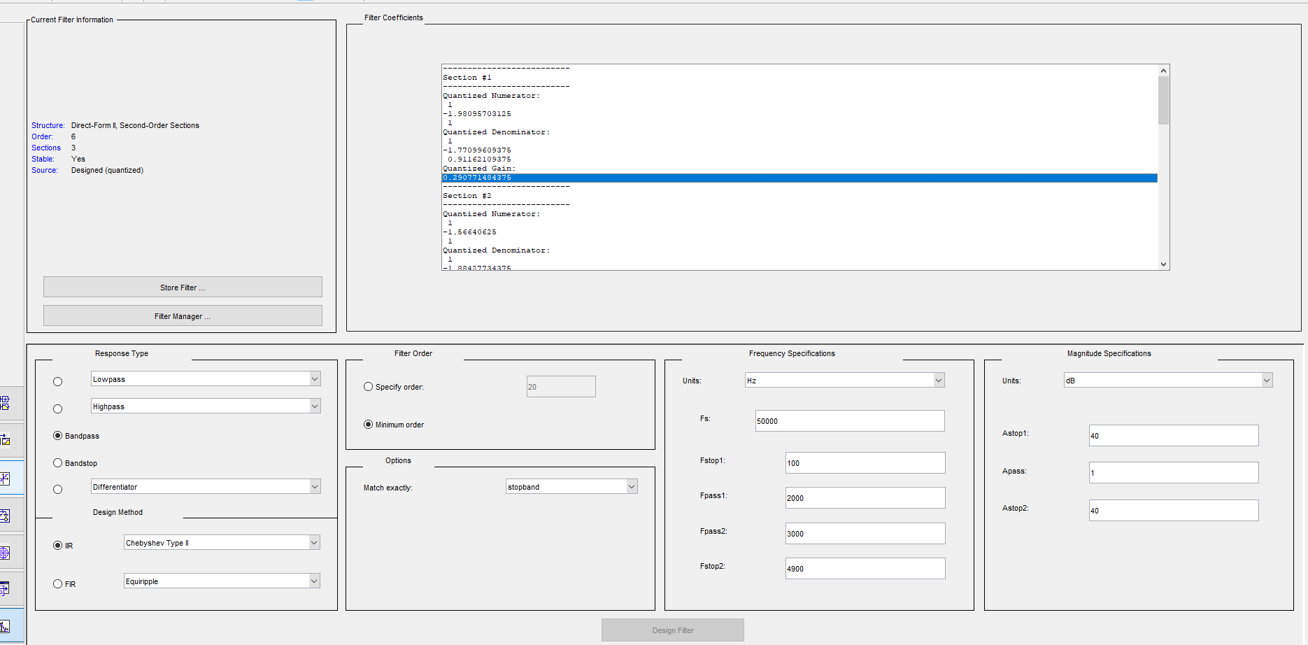Enable the Specify order option

(369, 387)
